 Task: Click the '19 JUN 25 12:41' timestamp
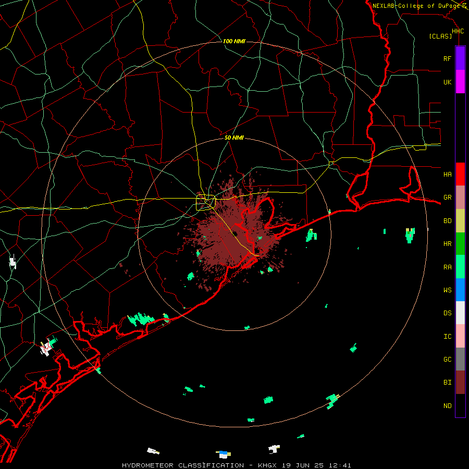(316, 465)
